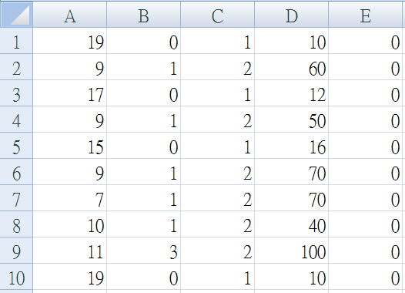Click cell A1 containing 19

pos(70,41)
